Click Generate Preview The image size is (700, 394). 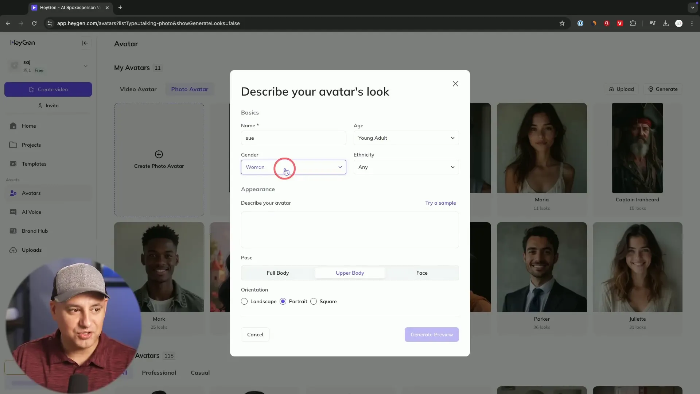tap(432, 335)
